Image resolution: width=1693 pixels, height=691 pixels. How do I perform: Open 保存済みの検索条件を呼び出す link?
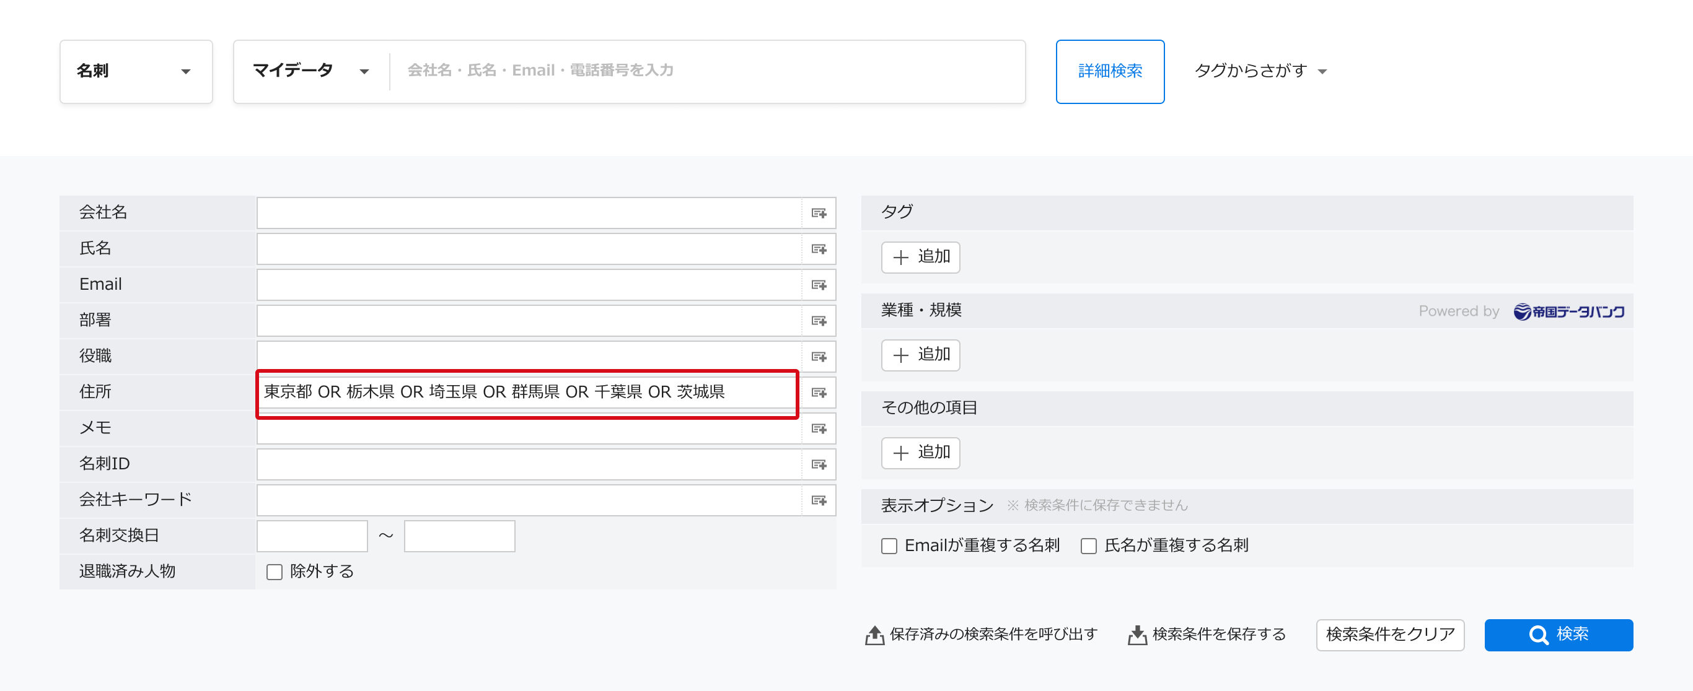pos(981,635)
